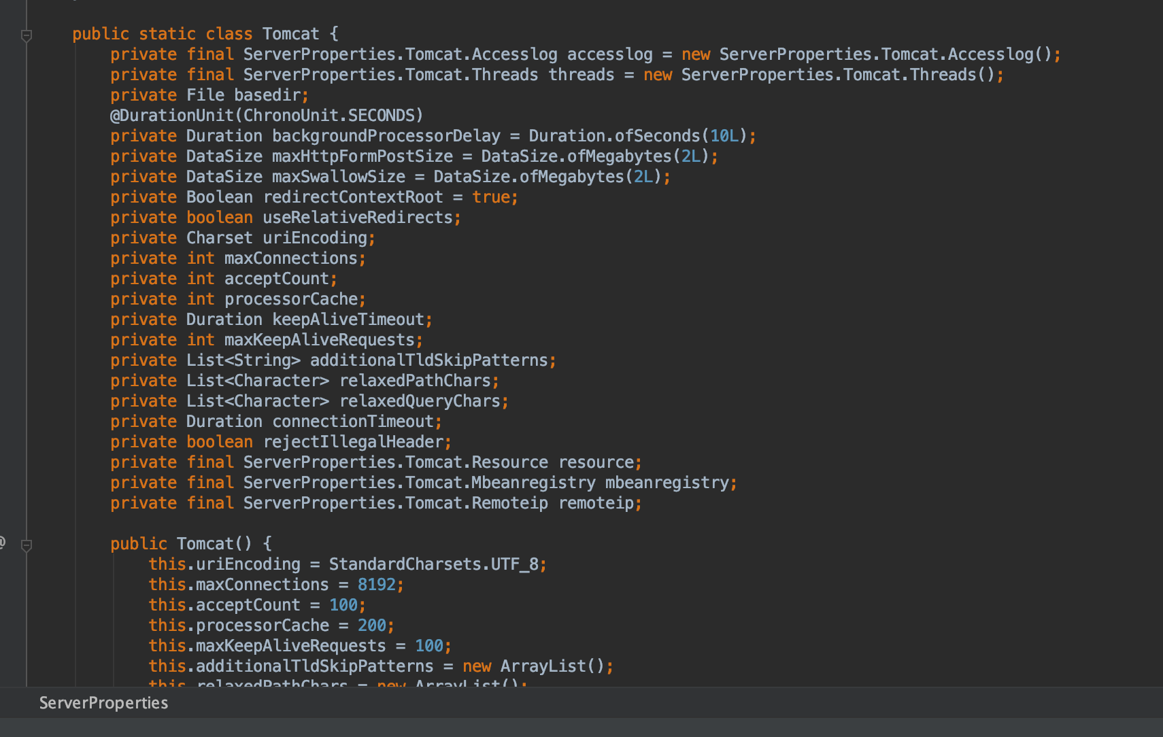
Task: Click 2L in the maxHttpFormPostSize line
Action: point(691,156)
